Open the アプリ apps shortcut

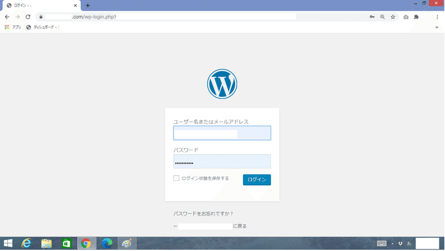[x=13, y=27]
